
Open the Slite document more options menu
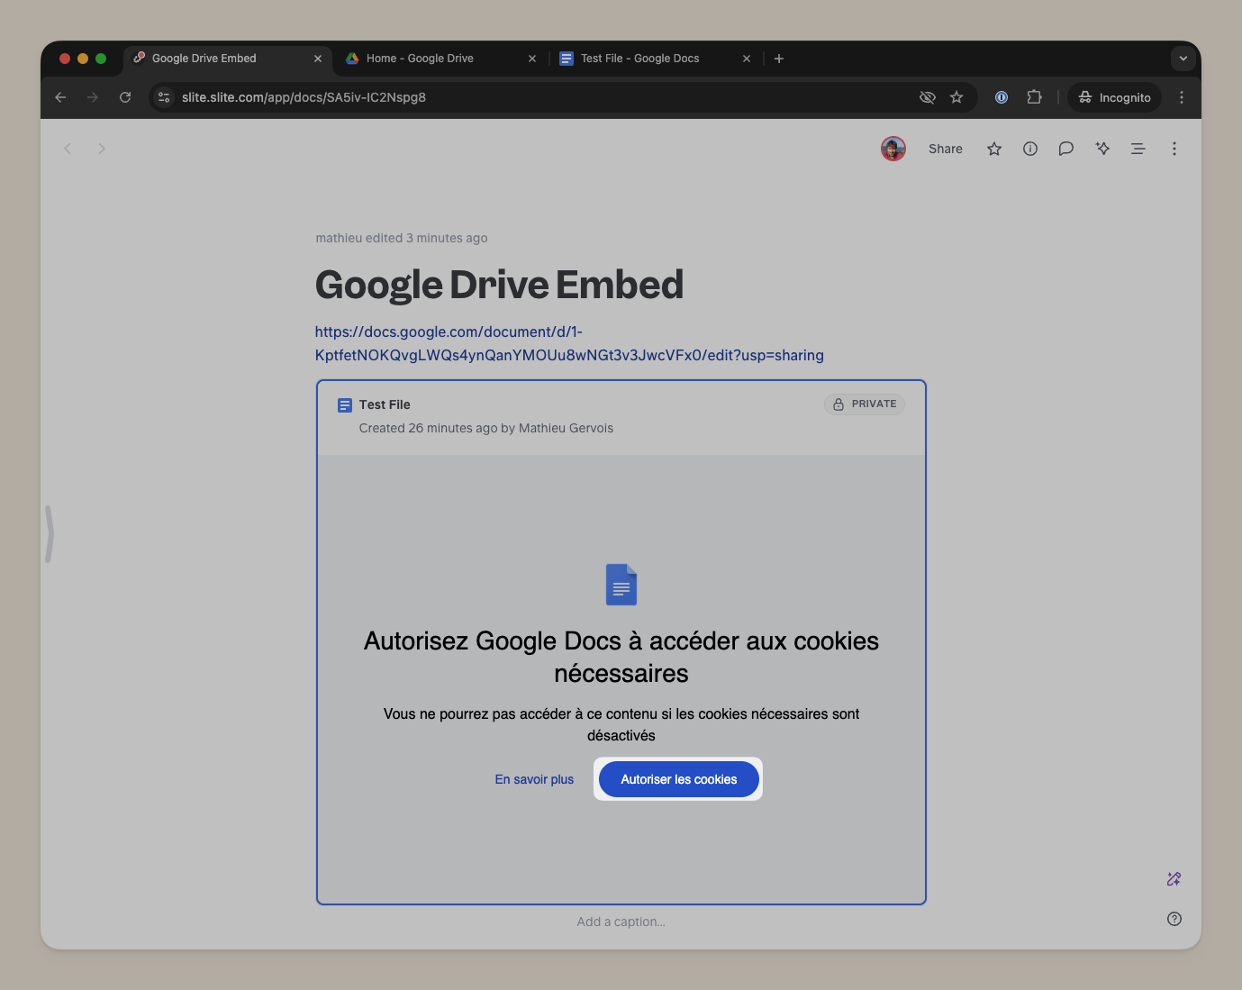(1174, 149)
